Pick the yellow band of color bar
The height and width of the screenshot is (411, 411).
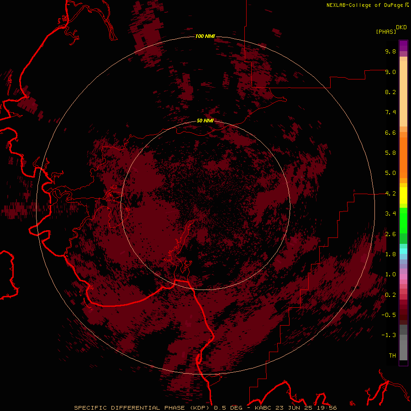[x=403, y=195]
